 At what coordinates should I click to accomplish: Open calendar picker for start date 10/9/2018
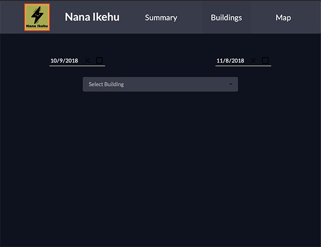click(100, 60)
